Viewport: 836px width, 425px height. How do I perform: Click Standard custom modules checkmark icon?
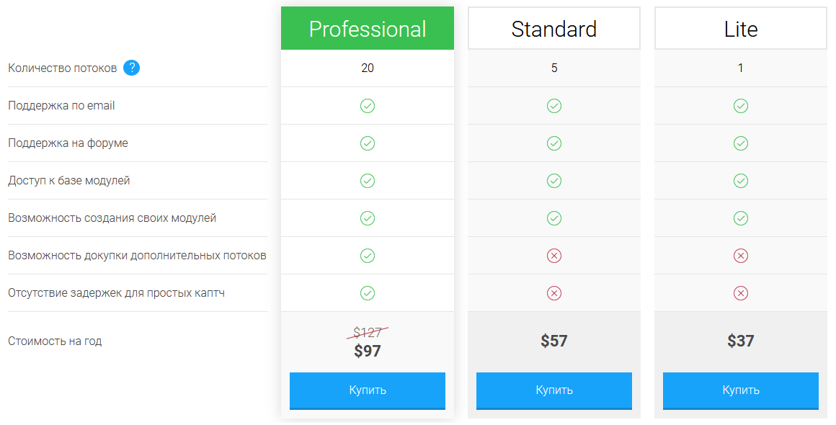pos(554,218)
